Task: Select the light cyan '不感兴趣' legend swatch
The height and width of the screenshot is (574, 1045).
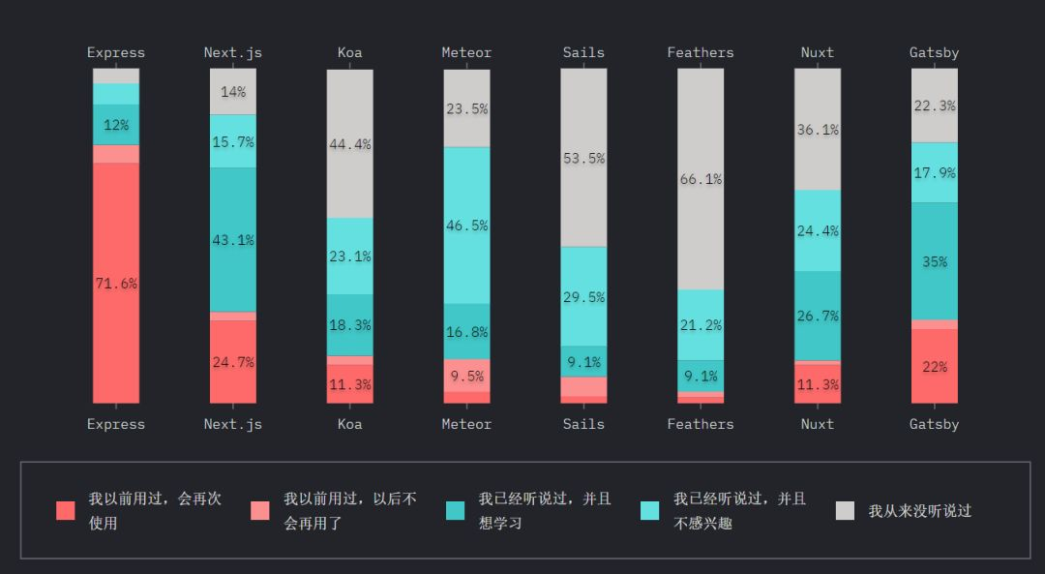Action: click(650, 511)
